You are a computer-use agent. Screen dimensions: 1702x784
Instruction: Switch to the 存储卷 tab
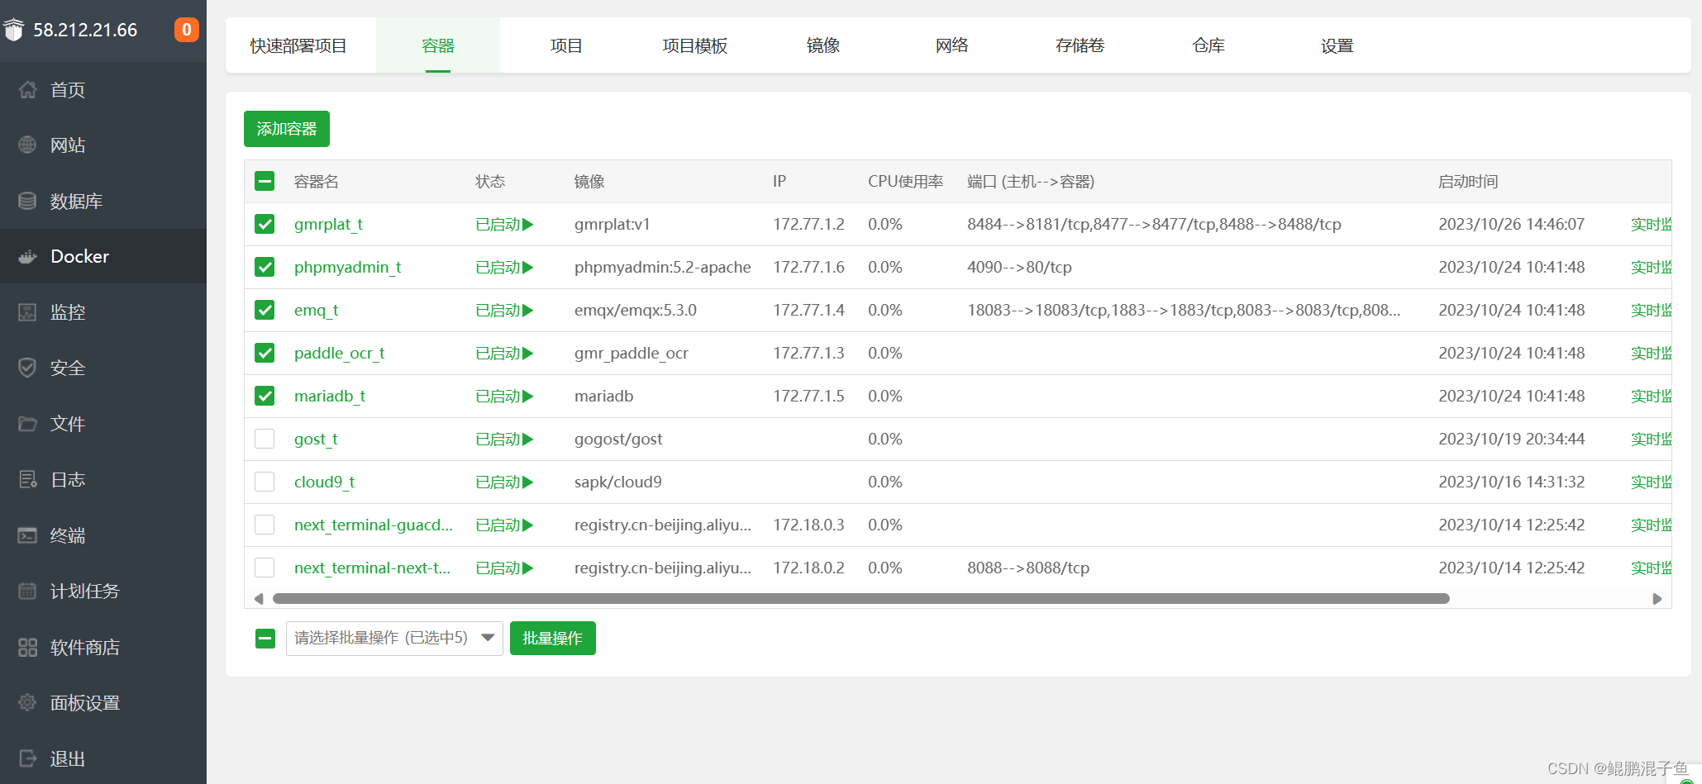(x=1080, y=45)
